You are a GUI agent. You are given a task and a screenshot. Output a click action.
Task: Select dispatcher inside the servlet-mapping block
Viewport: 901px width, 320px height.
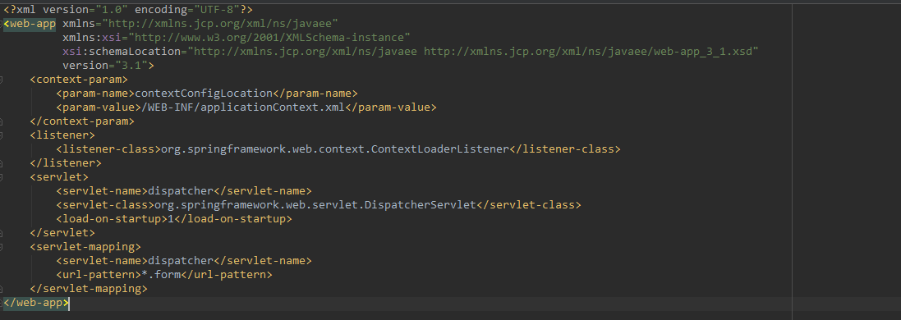pyautogui.click(x=181, y=260)
